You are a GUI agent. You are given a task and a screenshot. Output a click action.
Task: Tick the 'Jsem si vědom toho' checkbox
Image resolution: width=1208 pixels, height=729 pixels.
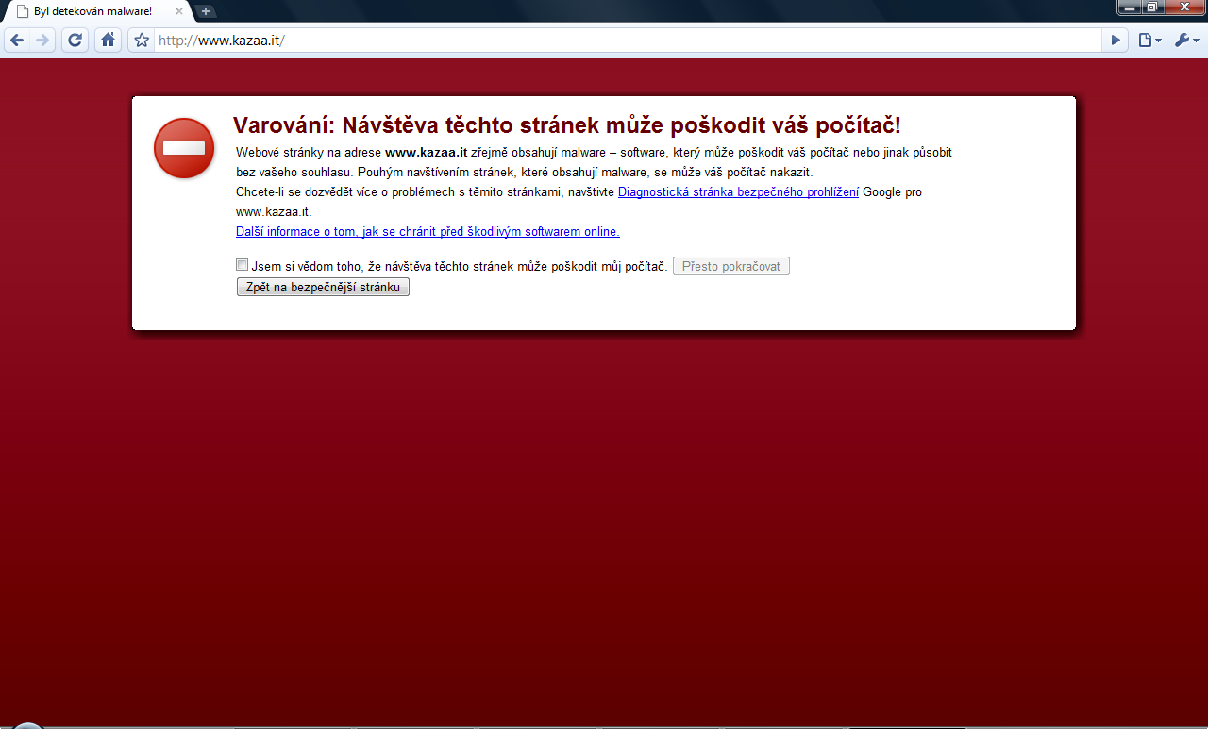[x=243, y=265]
